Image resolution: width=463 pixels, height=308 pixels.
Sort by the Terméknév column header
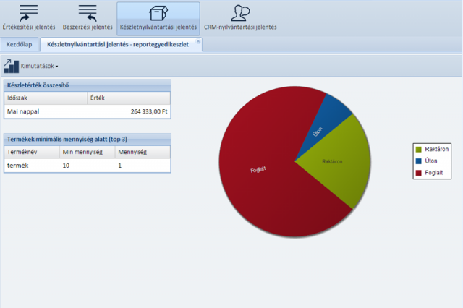coord(30,152)
